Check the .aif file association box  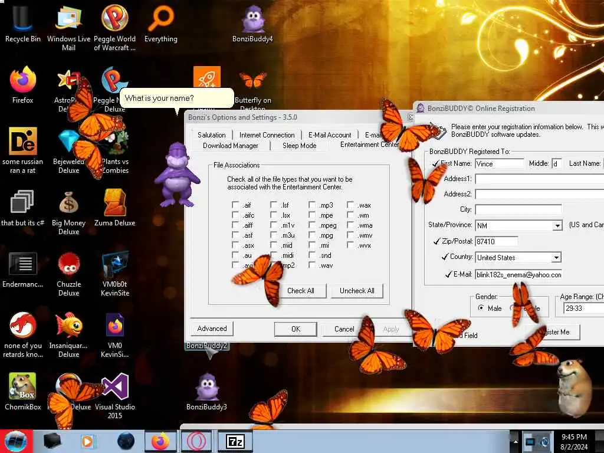[x=235, y=205]
